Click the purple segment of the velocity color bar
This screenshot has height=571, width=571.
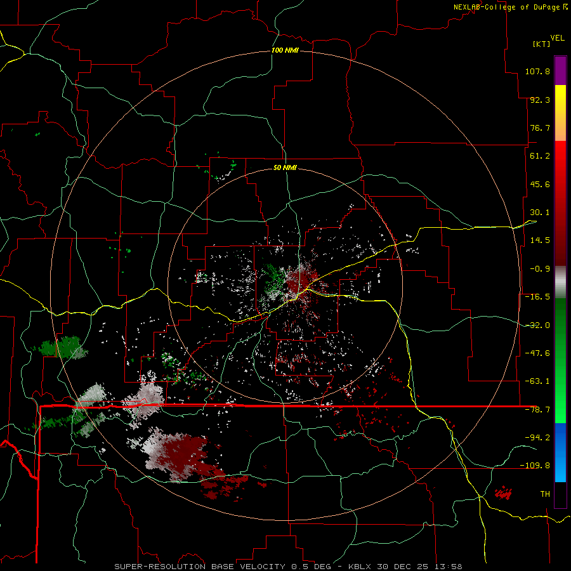[x=560, y=71]
